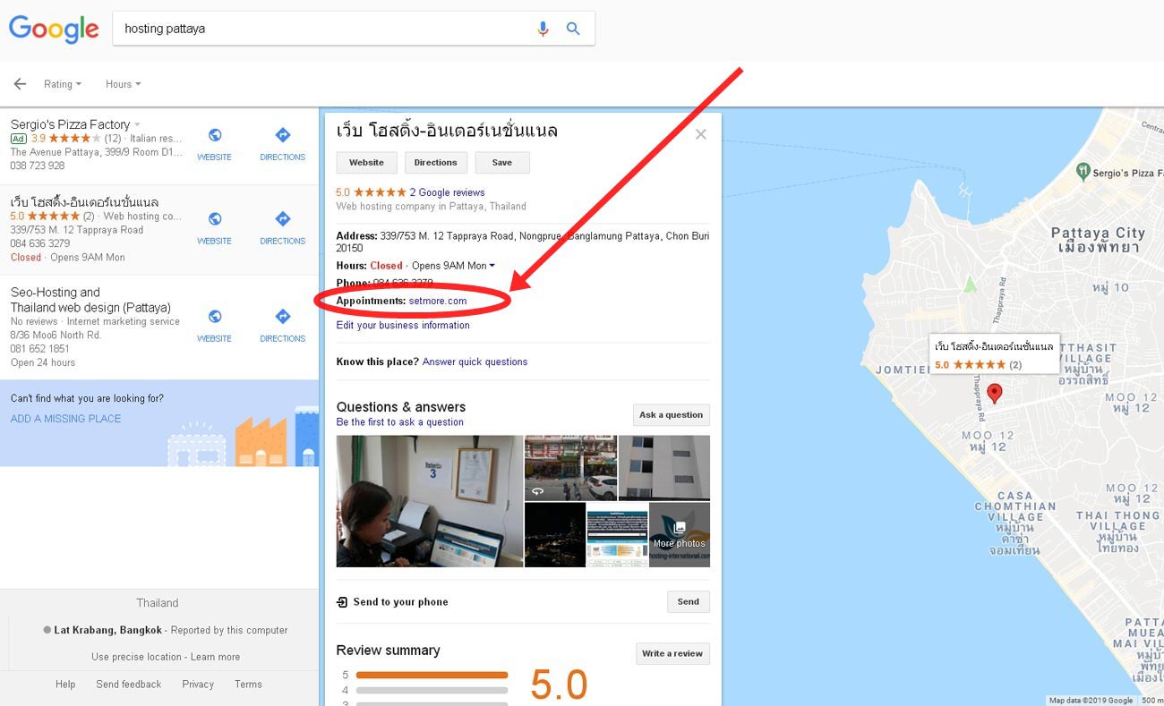Click the send-to-phone icon

(342, 602)
